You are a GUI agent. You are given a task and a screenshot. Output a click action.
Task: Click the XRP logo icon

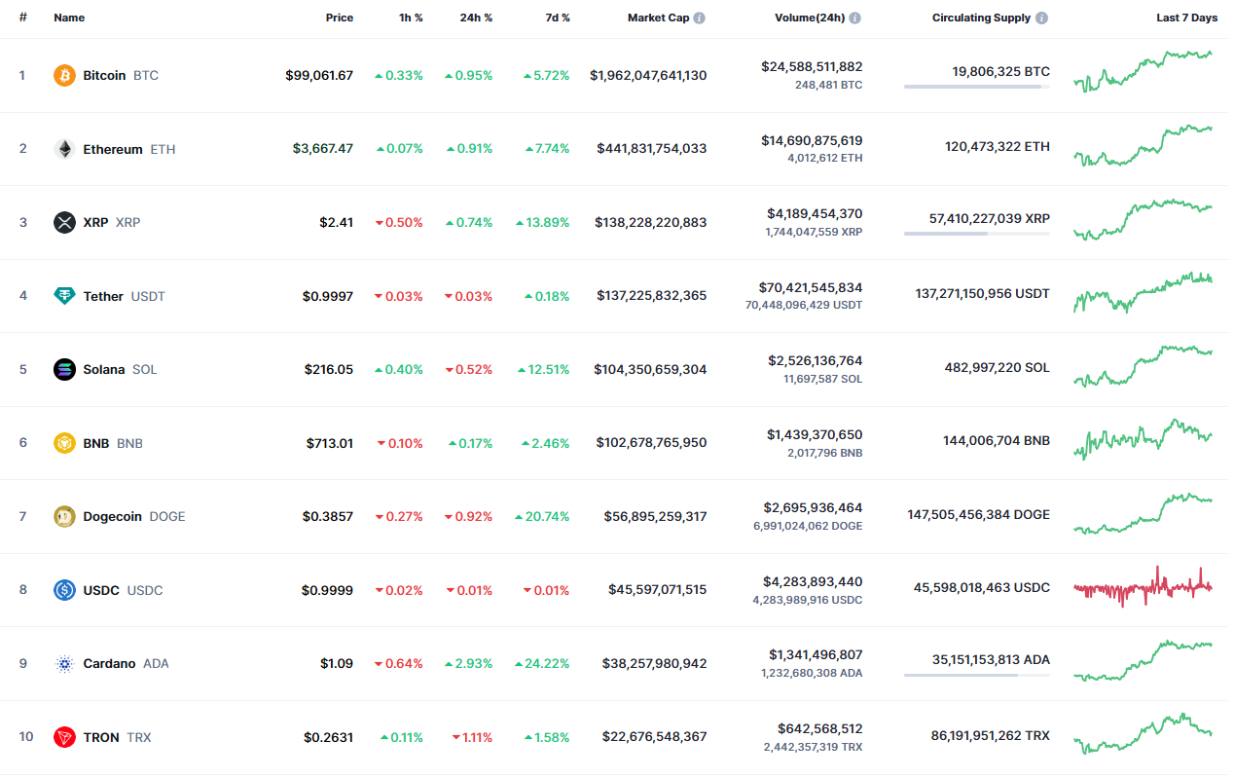(x=64, y=222)
